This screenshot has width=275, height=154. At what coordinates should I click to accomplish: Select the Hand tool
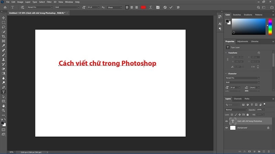point(3,106)
